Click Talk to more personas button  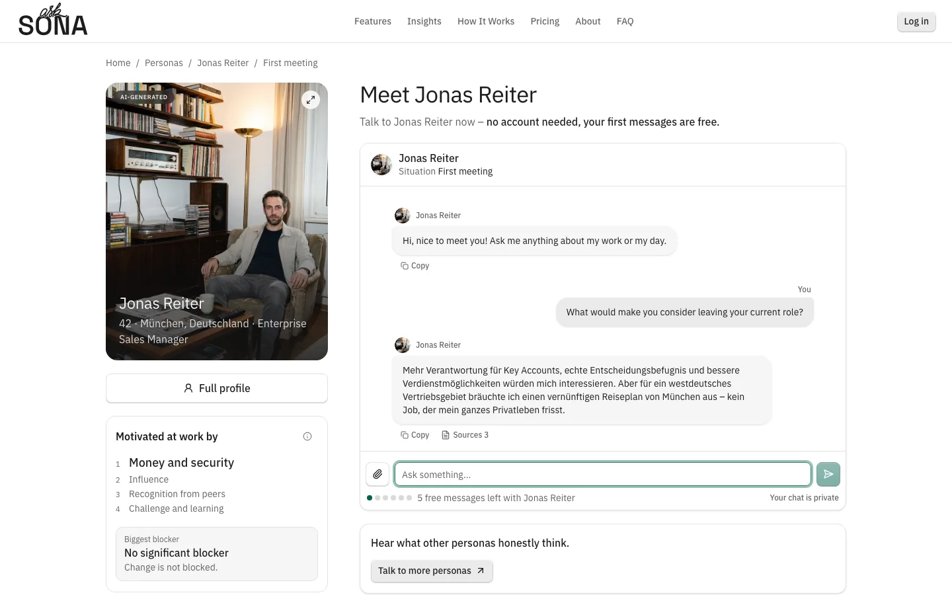click(432, 571)
